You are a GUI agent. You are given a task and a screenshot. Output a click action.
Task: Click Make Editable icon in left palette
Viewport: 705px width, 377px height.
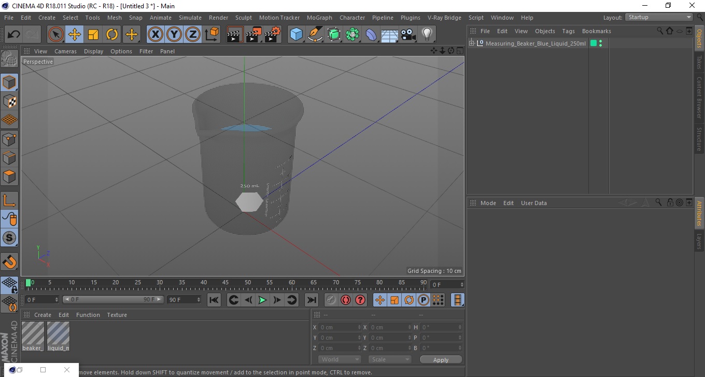9,59
